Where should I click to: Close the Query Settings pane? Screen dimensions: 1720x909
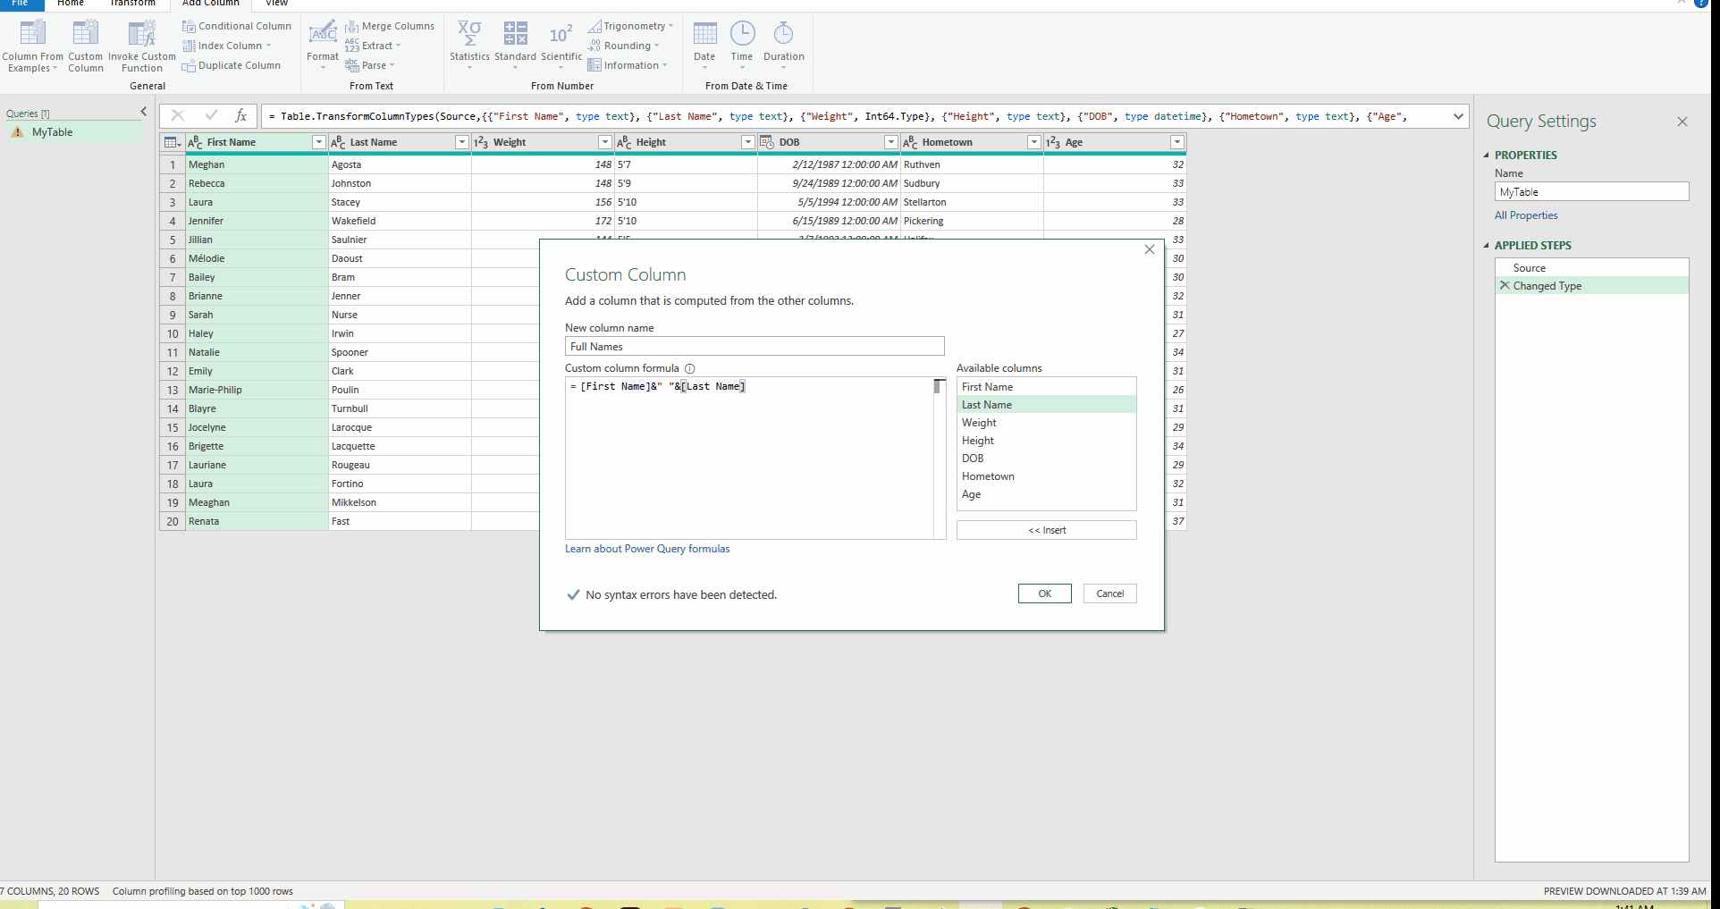coord(1682,122)
